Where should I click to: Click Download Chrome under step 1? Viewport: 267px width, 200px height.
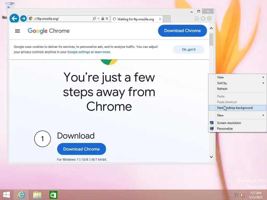tap(81, 149)
